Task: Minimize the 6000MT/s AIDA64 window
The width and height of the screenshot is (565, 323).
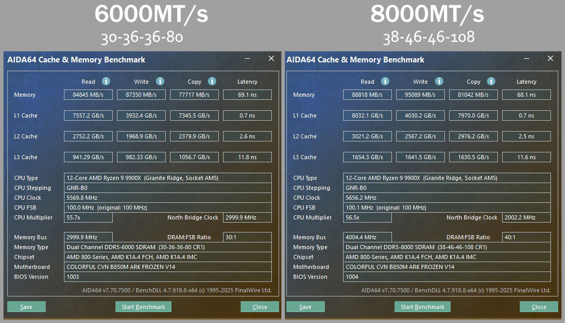Action: point(247,58)
